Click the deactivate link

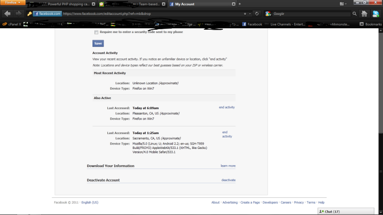[x=228, y=180]
